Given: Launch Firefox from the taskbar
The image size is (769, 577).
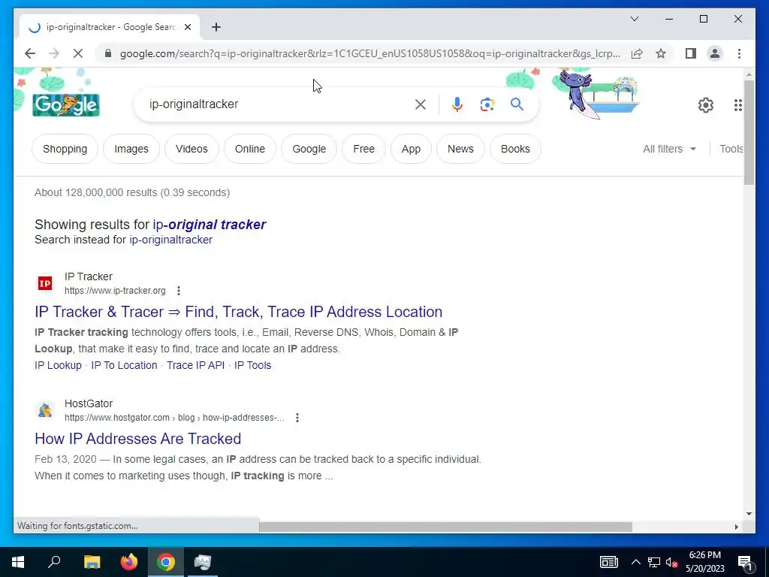Looking at the screenshot, I should 129,562.
